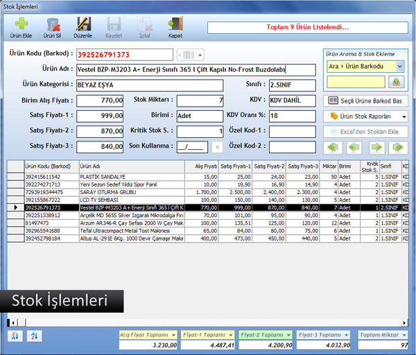Expand Ürün Stok Raporları dropdown arrow
The image size is (416, 355).
(404, 116)
